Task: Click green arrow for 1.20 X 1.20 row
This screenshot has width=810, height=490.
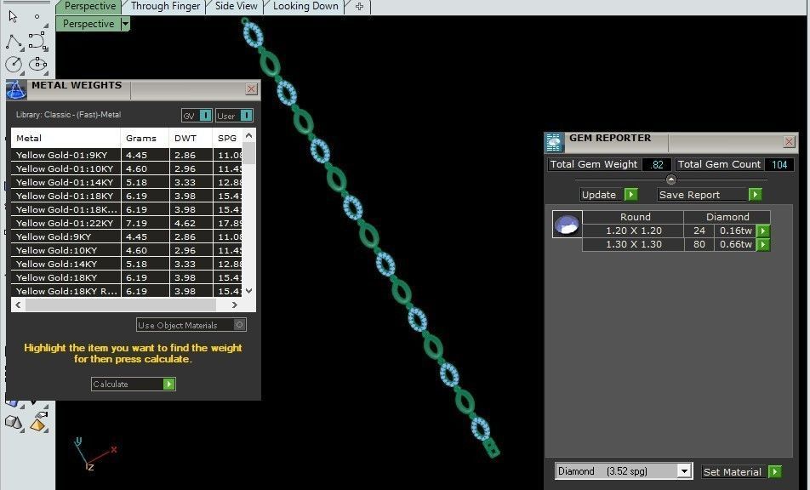Action: (763, 231)
